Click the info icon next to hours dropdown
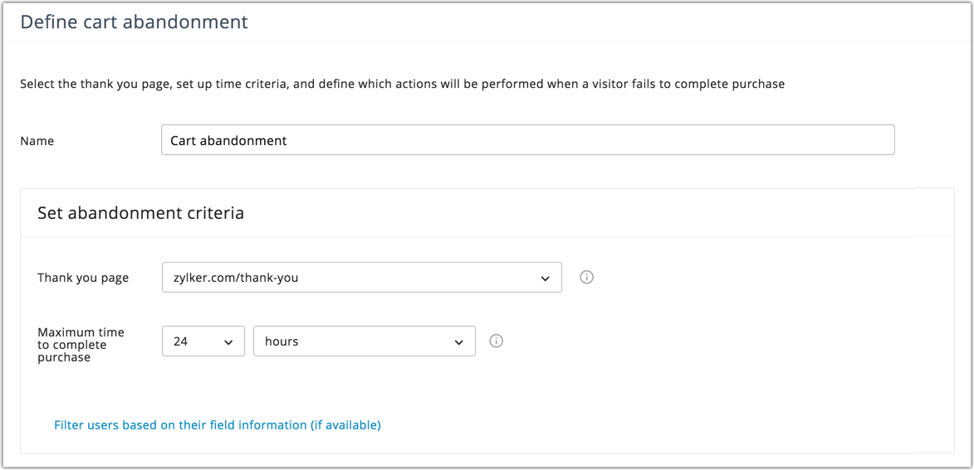 497,341
